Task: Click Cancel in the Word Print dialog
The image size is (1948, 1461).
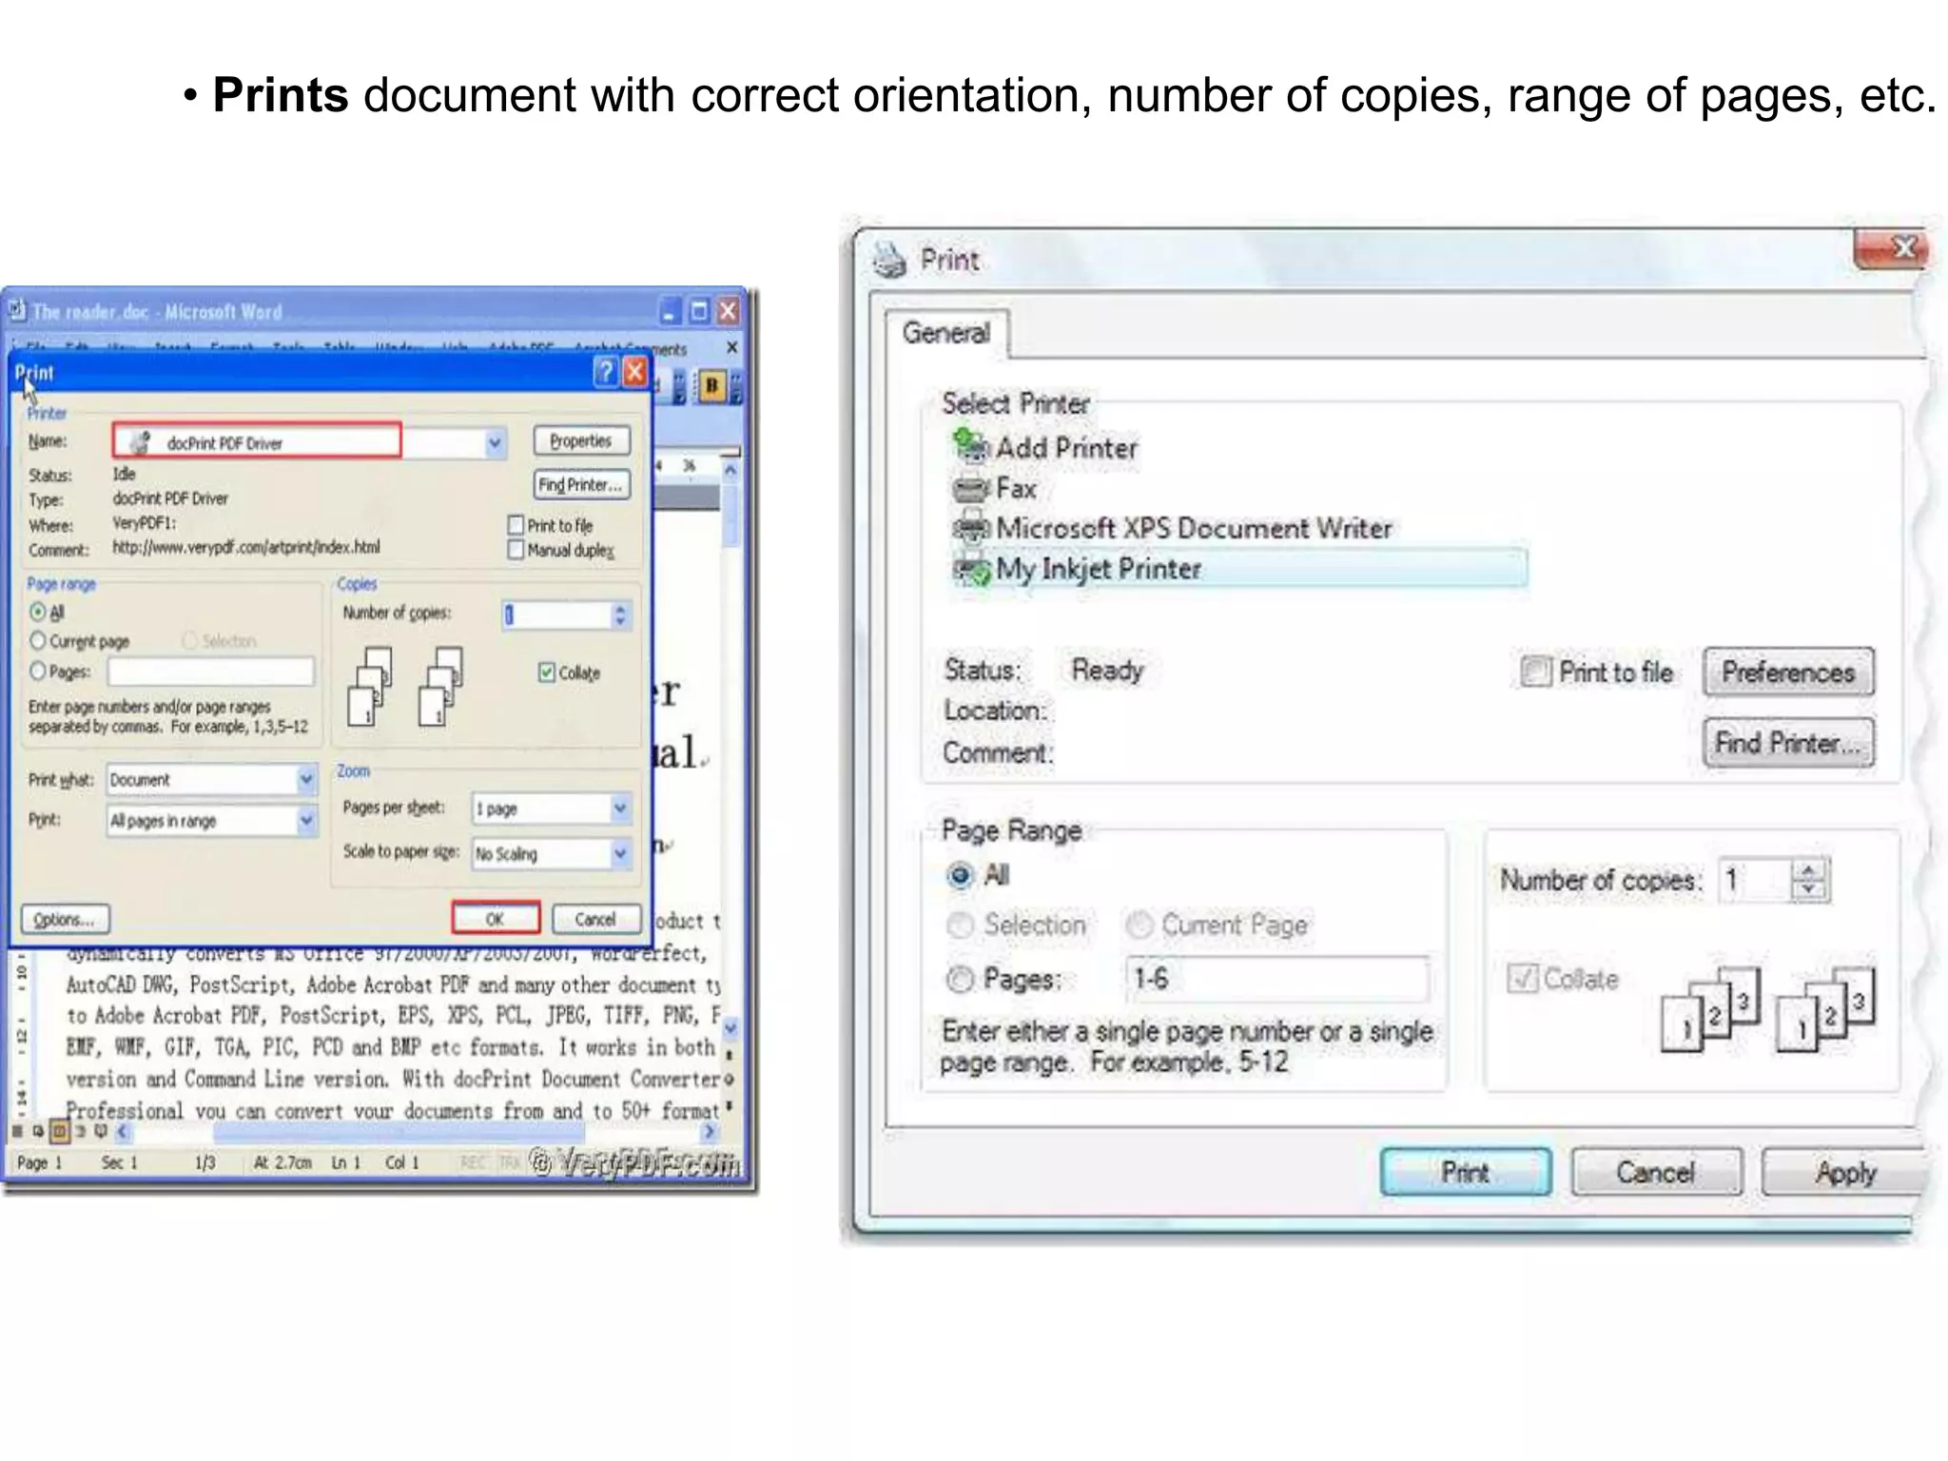Action: click(595, 919)
